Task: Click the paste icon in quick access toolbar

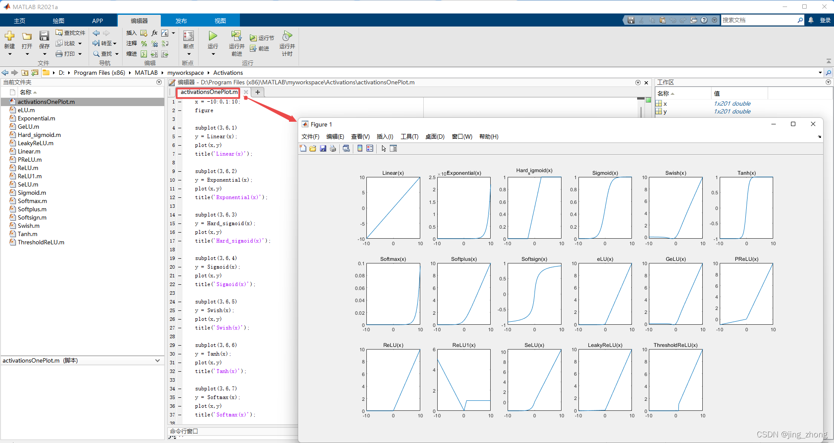Action: (662, 20)
